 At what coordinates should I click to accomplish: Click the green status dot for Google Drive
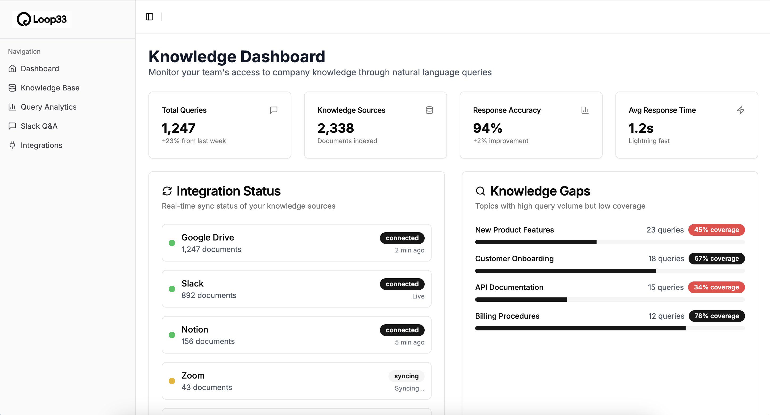pyautogui.click(x=172, y=243)
